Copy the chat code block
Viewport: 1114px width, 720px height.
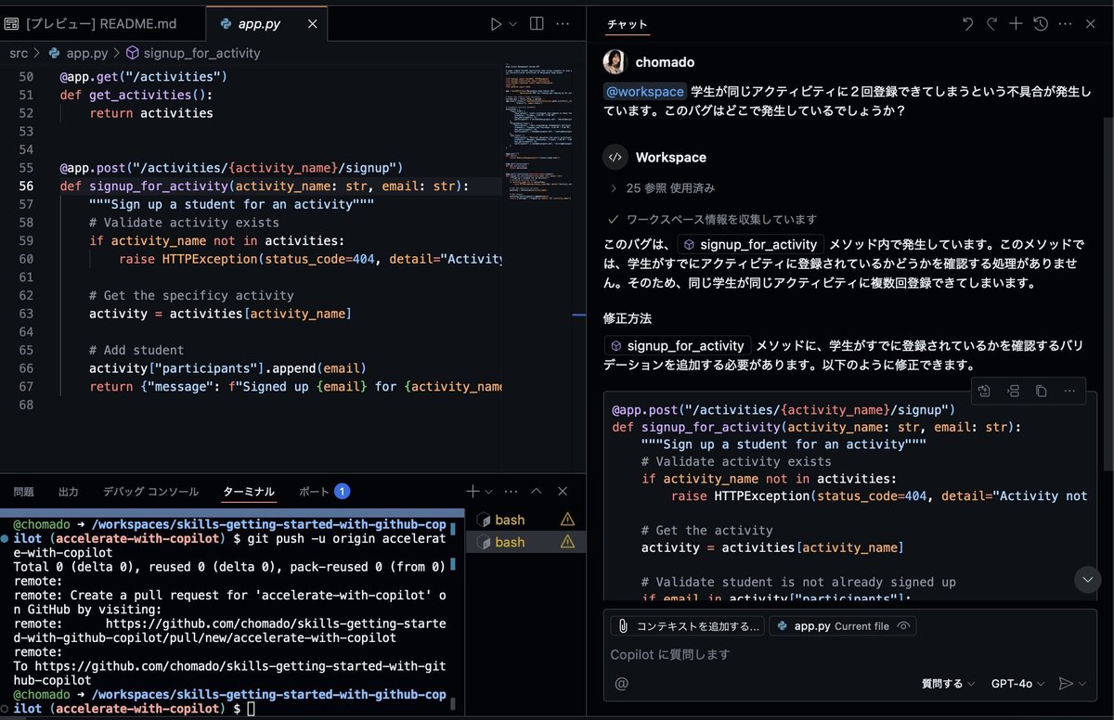point(1041,392)
